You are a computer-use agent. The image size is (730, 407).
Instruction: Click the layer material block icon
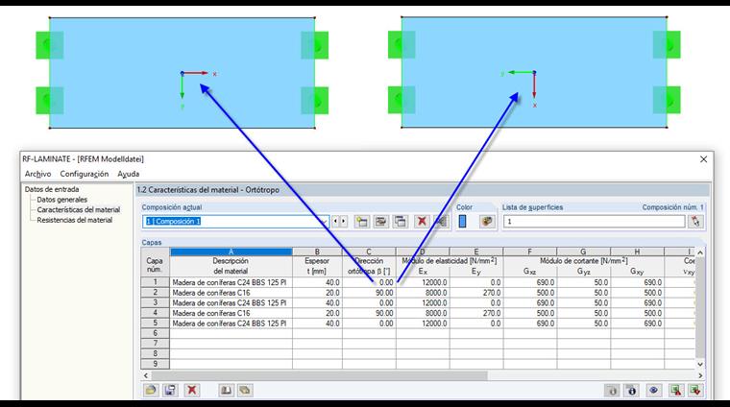coord(245,391)
